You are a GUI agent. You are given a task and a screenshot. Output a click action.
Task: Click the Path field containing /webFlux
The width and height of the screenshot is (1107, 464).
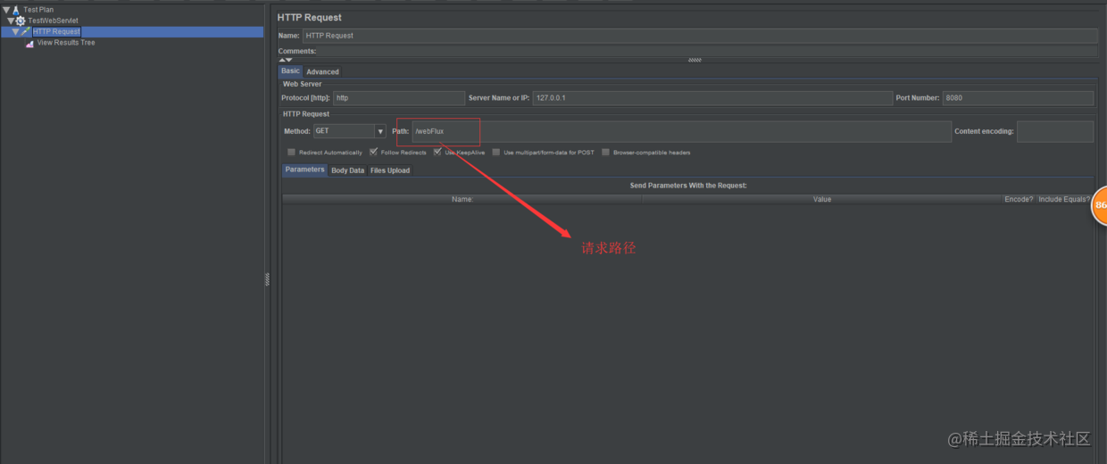(681, 131)
